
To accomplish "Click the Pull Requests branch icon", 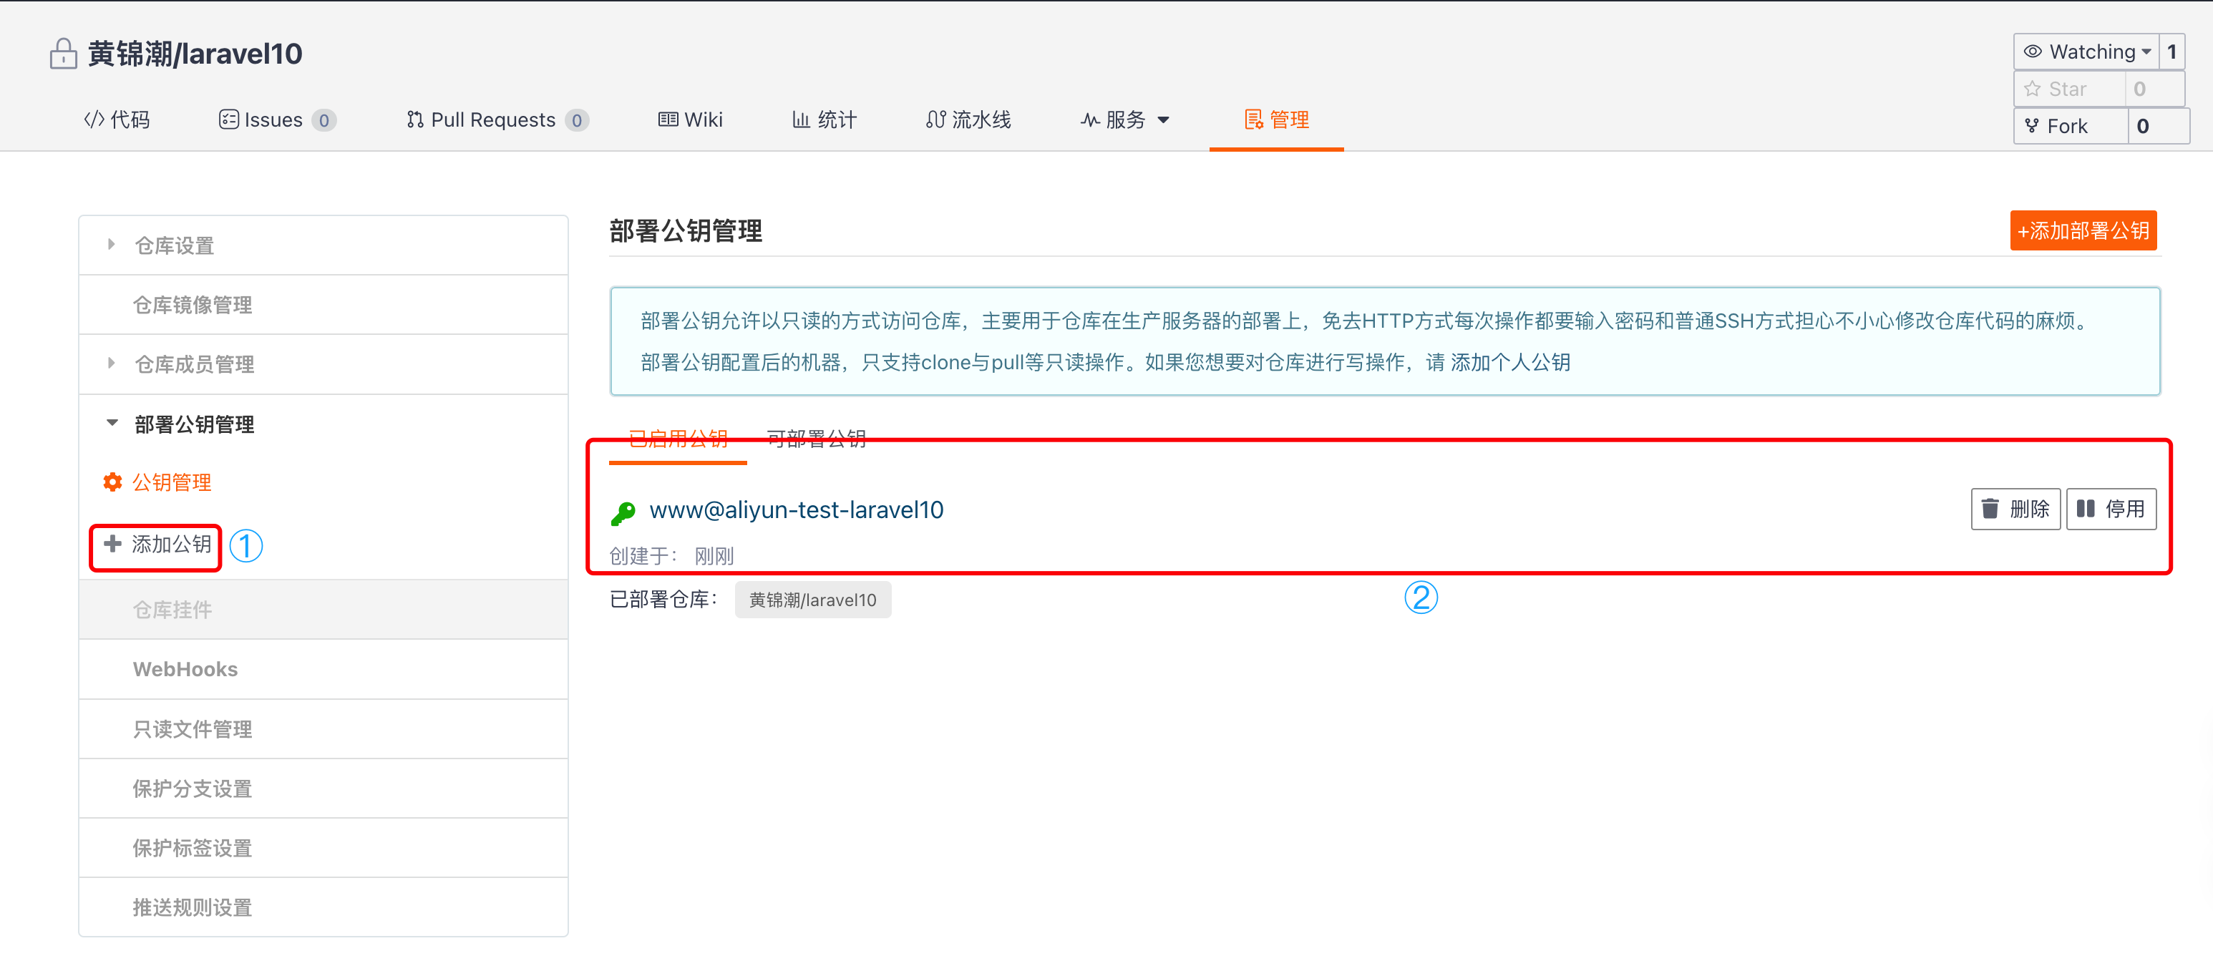I will click(415, 120).
